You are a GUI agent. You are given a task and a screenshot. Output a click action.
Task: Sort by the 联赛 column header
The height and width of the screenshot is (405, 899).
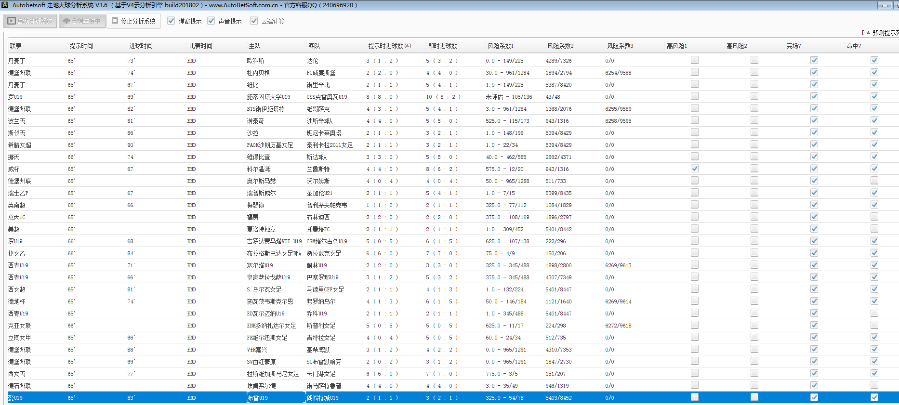coord(16,46)
